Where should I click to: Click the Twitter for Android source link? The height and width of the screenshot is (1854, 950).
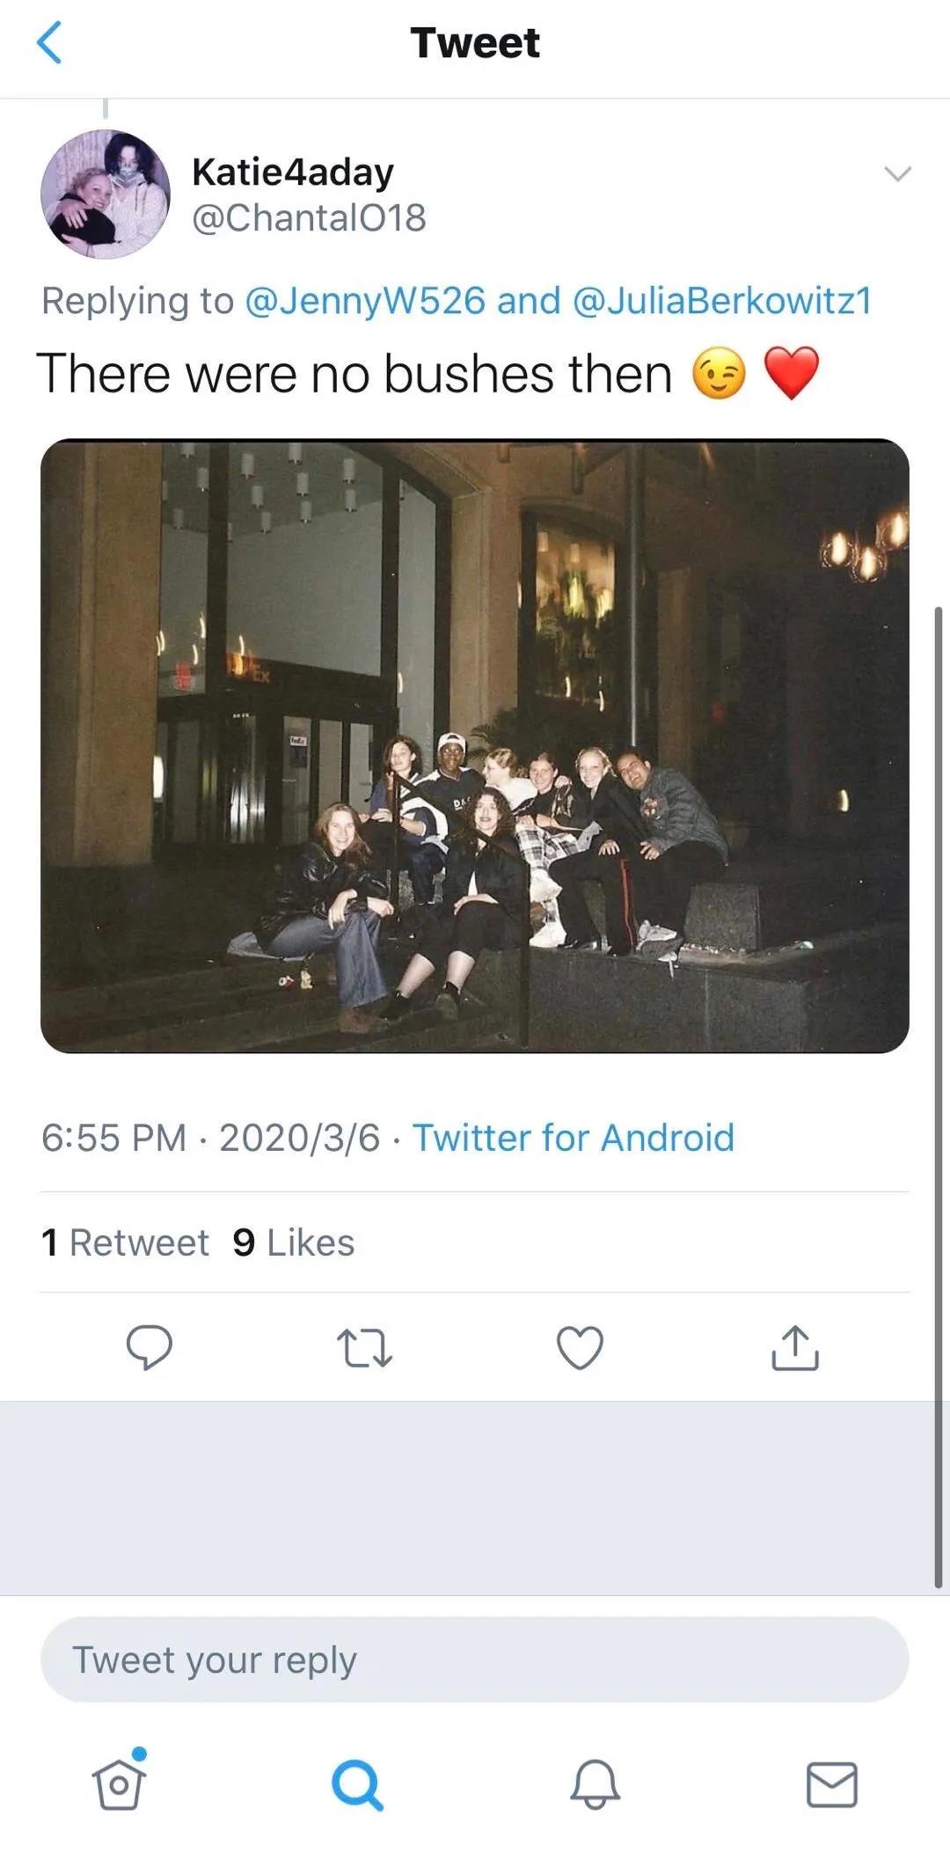[x=573, y=1137]
